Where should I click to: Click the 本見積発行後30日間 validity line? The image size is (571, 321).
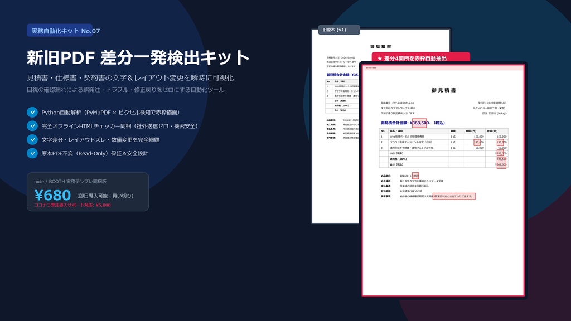click(x=411, y=191)
